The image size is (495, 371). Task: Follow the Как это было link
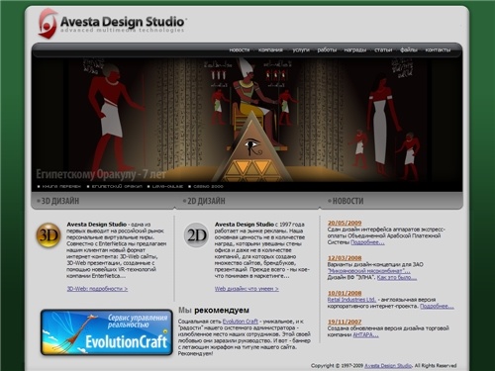tap(397, 277)
